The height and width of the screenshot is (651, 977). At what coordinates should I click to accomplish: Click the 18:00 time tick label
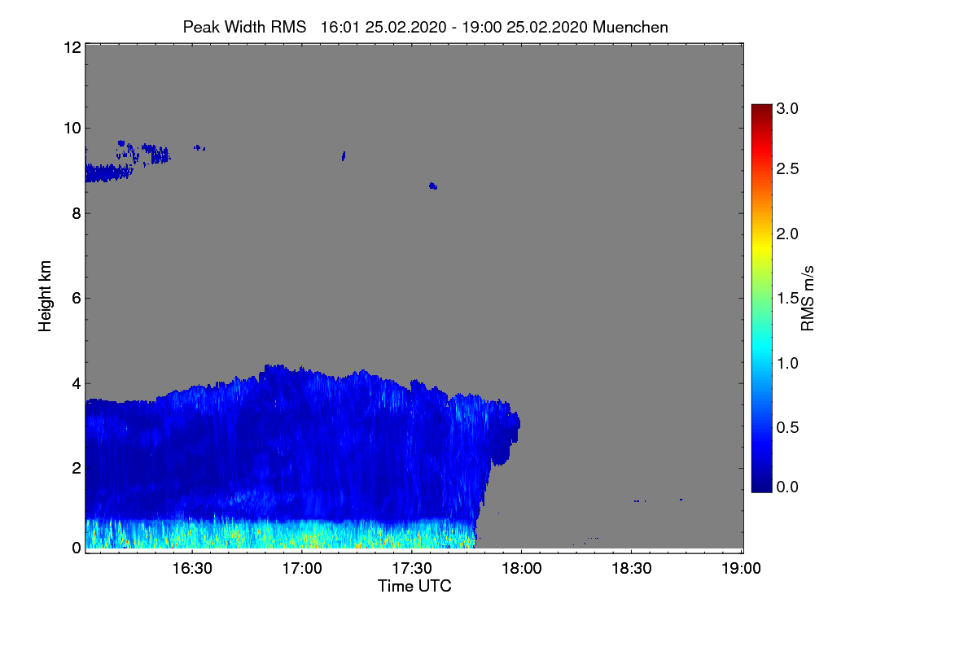click(x=521, y=568)
